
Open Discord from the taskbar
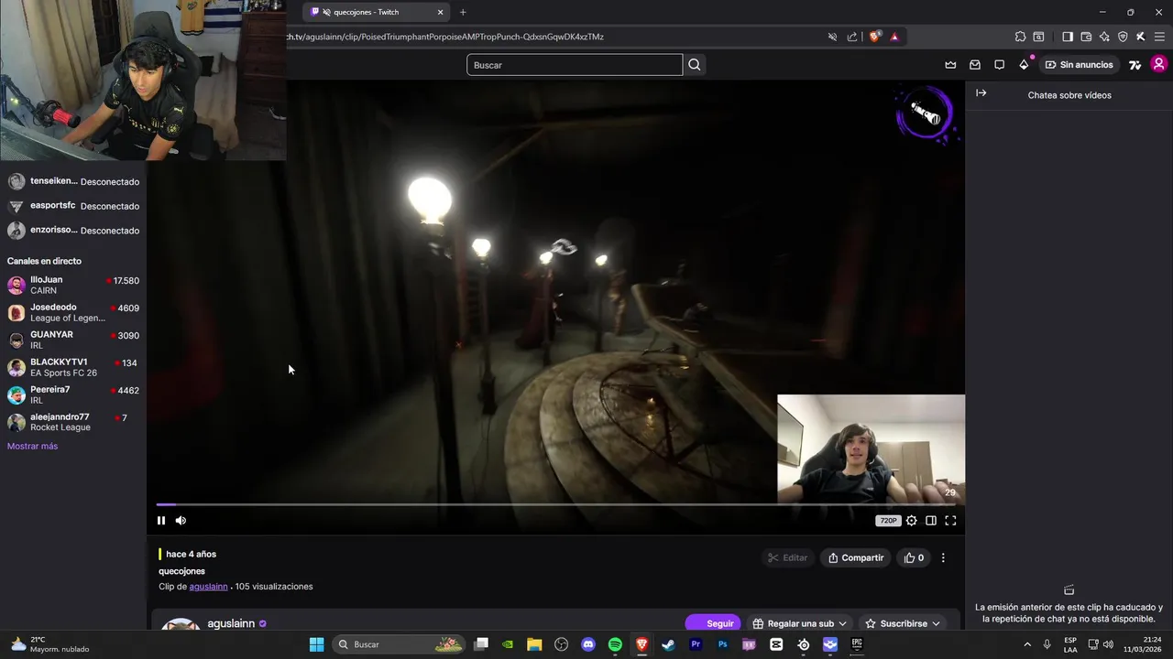point(588,644)
